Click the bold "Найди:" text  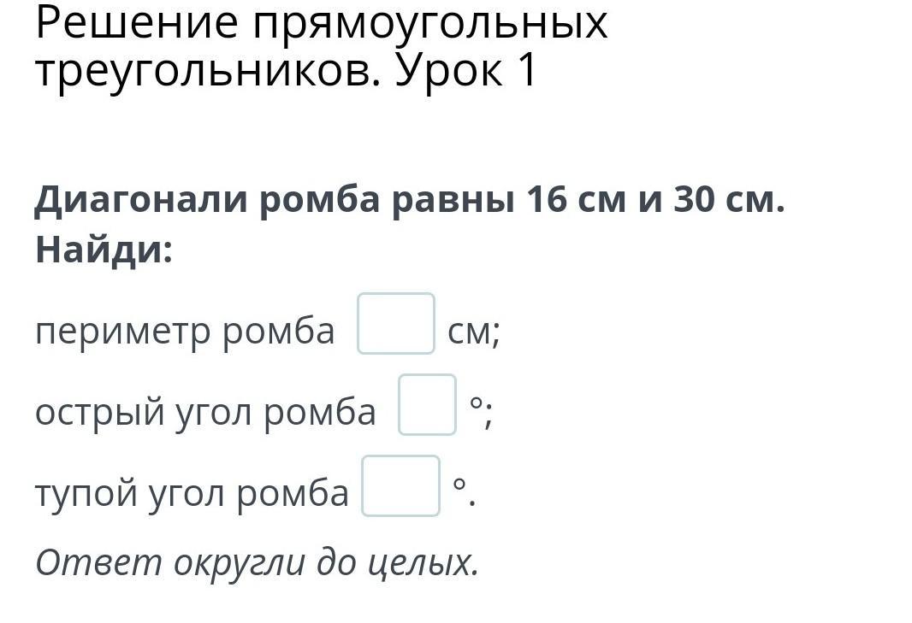104,250
